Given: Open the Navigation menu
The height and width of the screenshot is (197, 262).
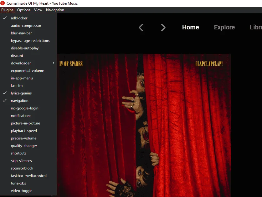Looking at the screenshot, I should click(x=55, y=10).
